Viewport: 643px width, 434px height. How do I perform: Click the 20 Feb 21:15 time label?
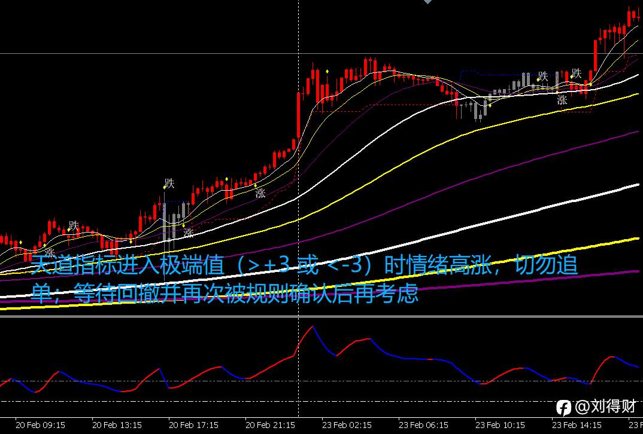pos(270,425)
